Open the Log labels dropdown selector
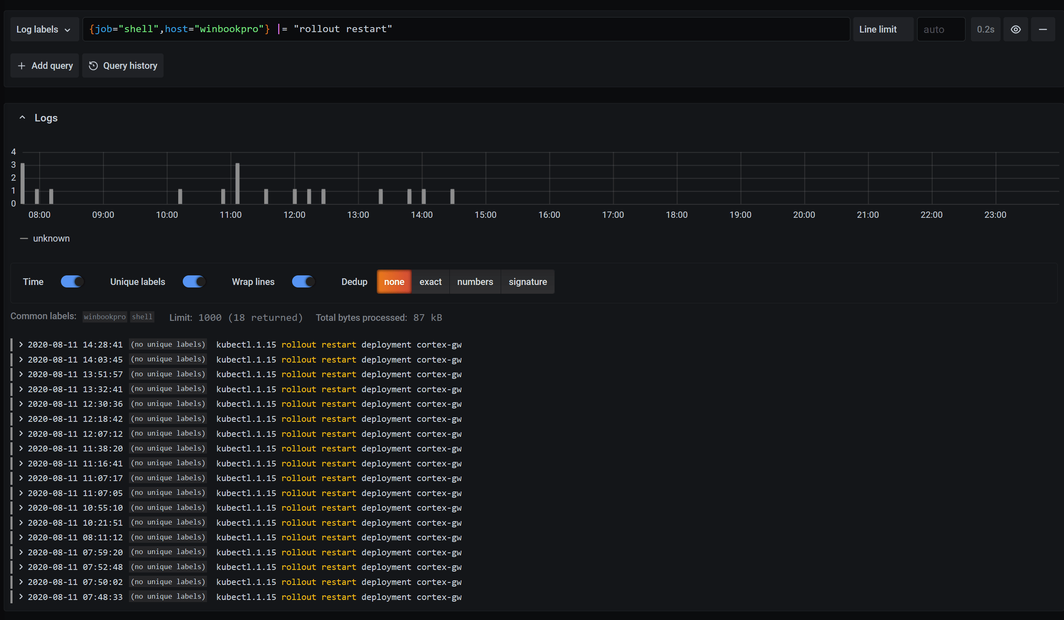The height and width of the screenshot is (620, 1064). point(43,29)
